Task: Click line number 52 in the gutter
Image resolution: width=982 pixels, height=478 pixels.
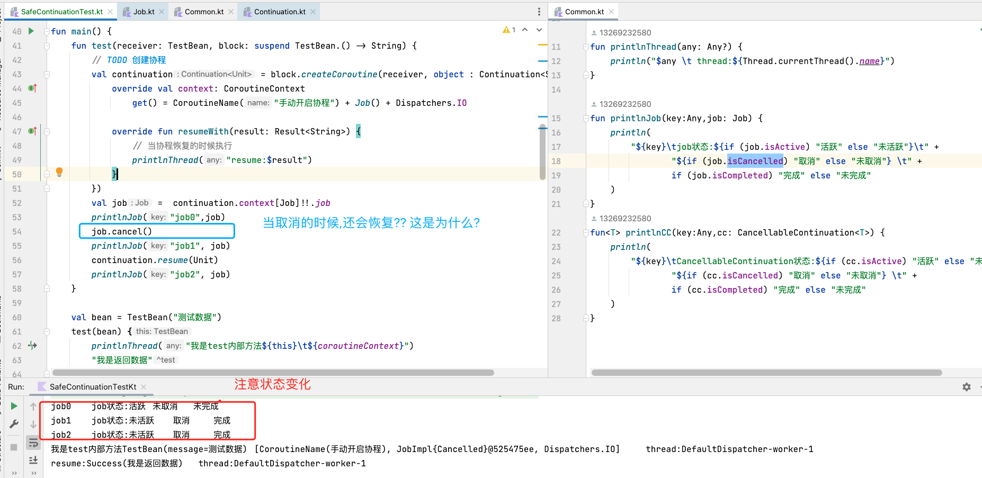Action: click(x=17, y=203)
